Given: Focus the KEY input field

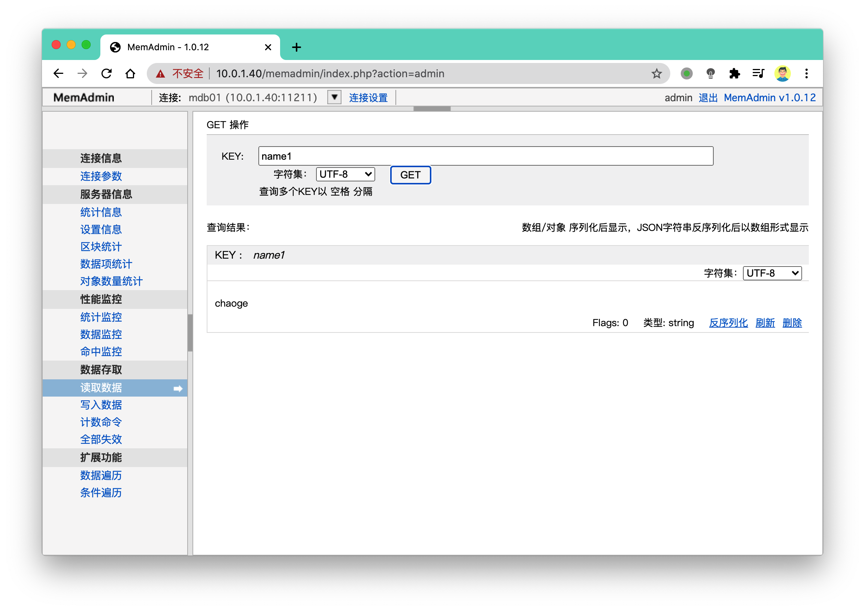Looking at the screenshot, I should [486, 156].
